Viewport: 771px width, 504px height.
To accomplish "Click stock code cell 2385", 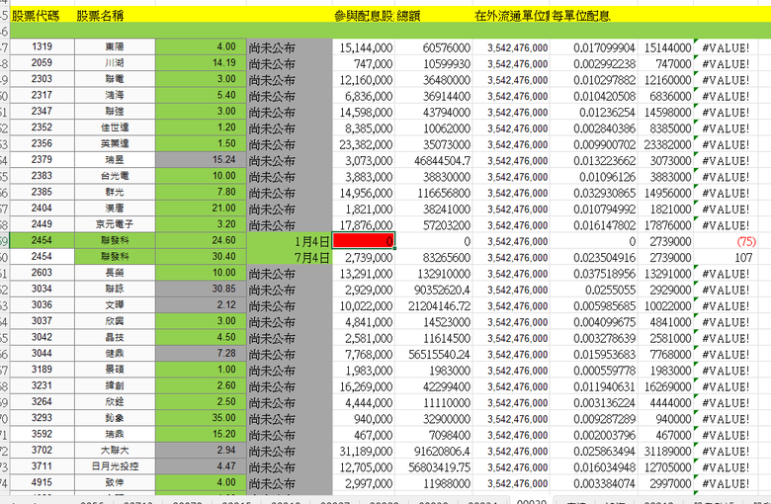I will (43, 193).
